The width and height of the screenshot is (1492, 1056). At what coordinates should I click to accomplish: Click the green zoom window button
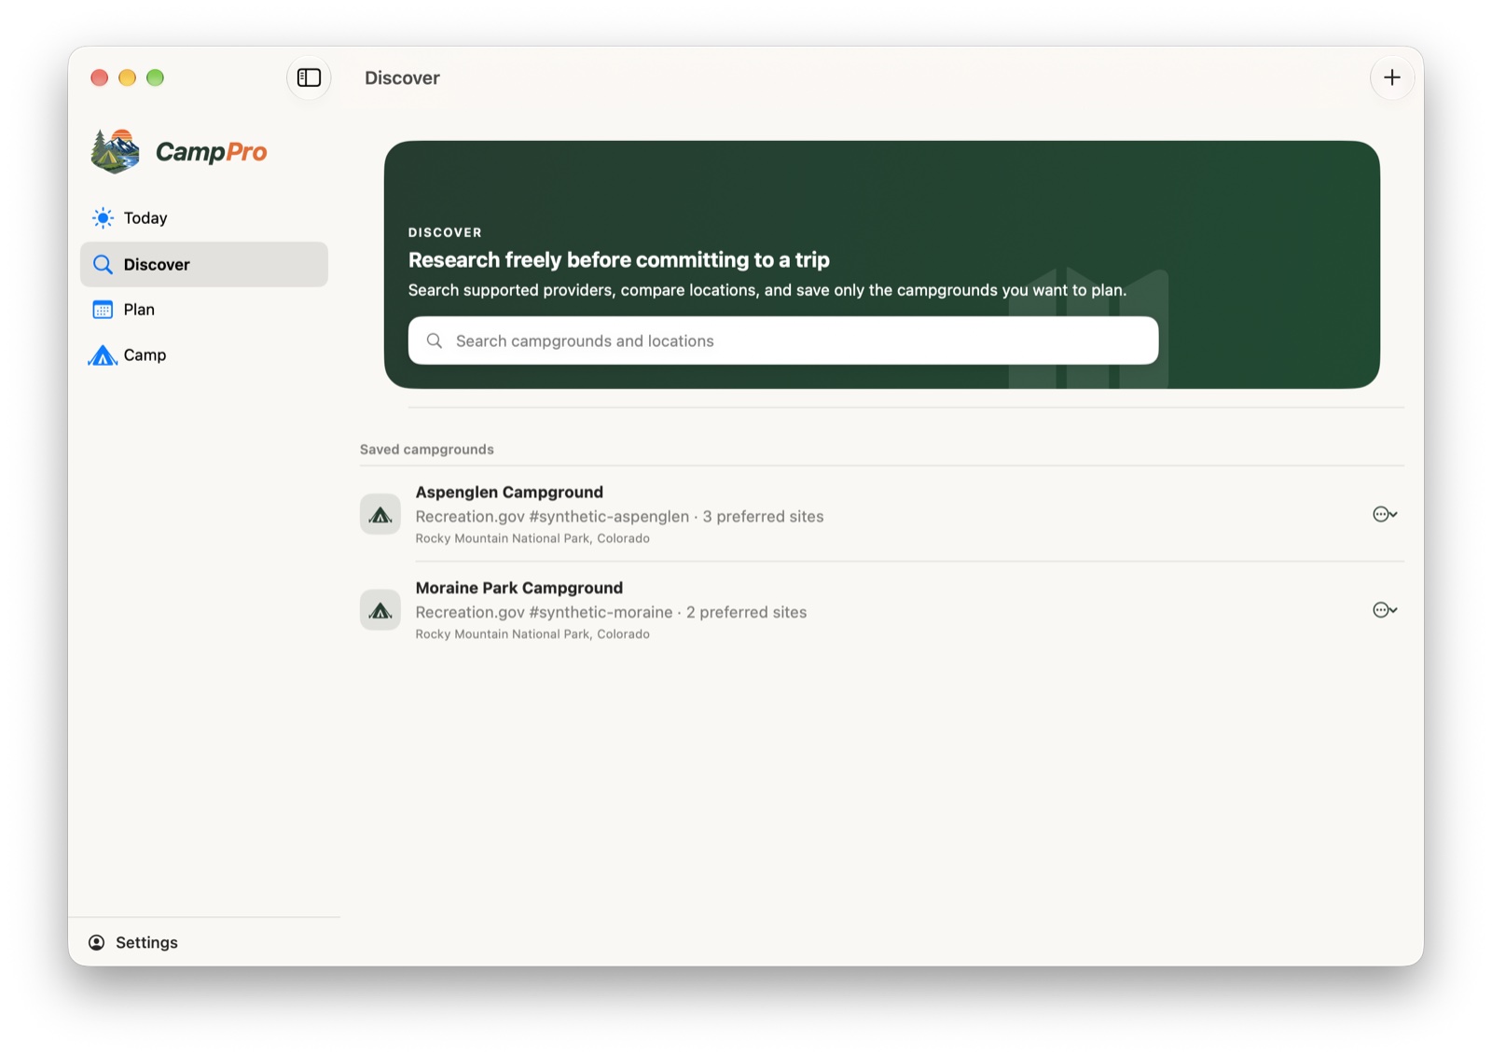(156, 77)
